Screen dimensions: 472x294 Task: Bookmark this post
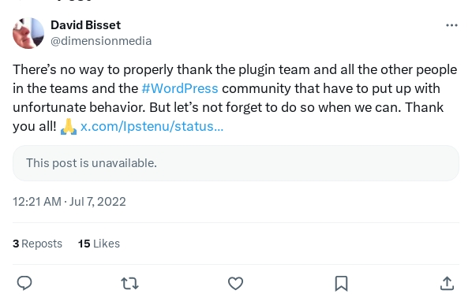341,284
